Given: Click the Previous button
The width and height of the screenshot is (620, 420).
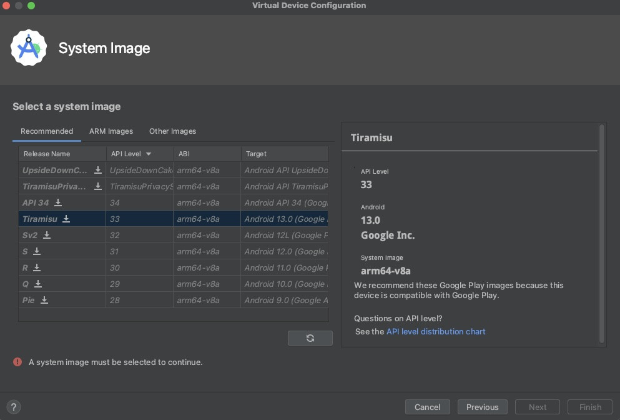Looking at the screenshot, I should (x=482, y=407).
